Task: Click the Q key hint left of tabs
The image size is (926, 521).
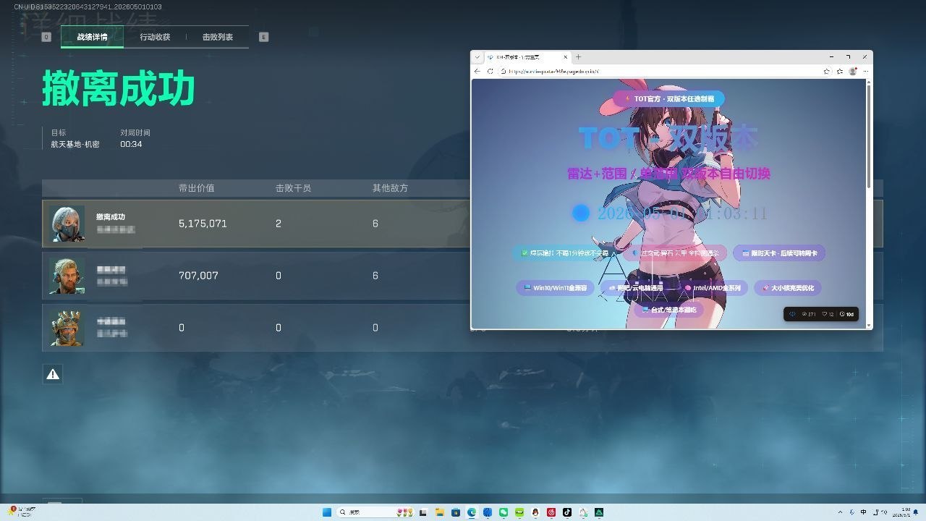Action: (x=46, y=37)
